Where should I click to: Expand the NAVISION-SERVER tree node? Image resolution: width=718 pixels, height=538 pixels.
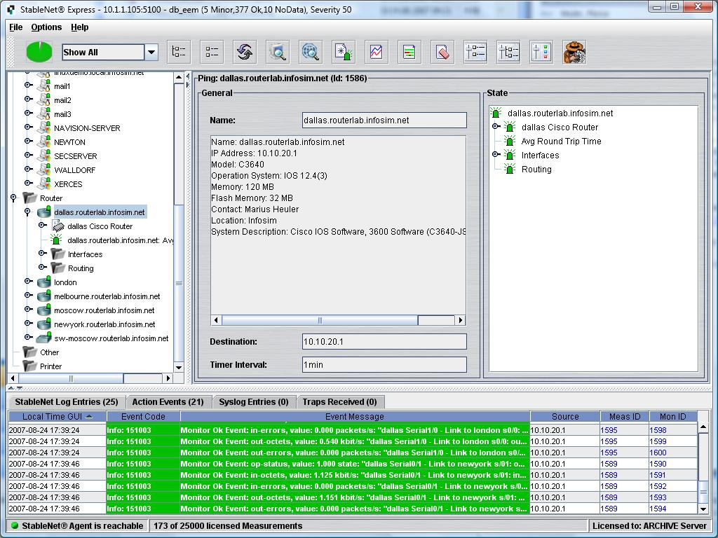coord(27,127)
